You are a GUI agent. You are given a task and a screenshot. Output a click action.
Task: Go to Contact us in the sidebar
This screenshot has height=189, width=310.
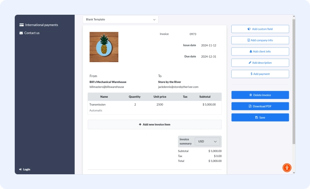(x=32, y=33)
